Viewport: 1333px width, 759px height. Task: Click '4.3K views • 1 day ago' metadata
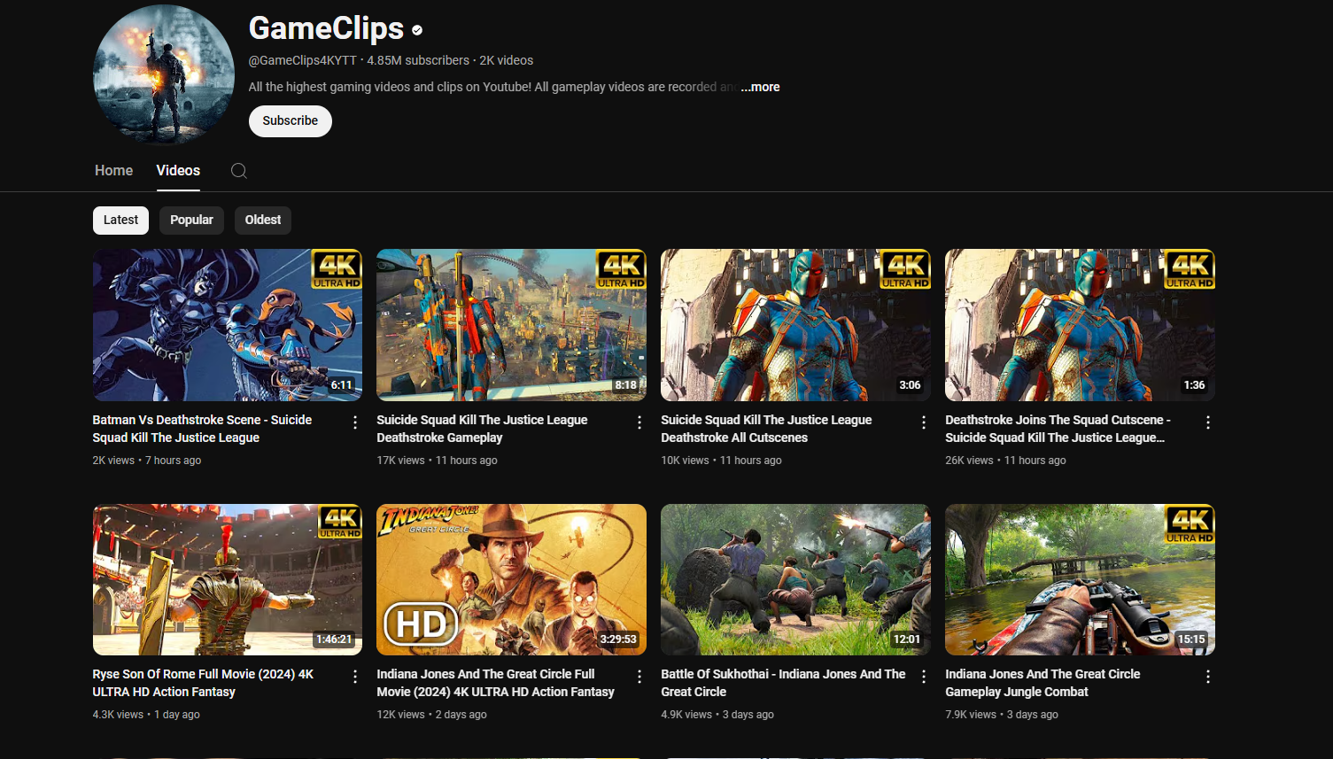[146, 715]
